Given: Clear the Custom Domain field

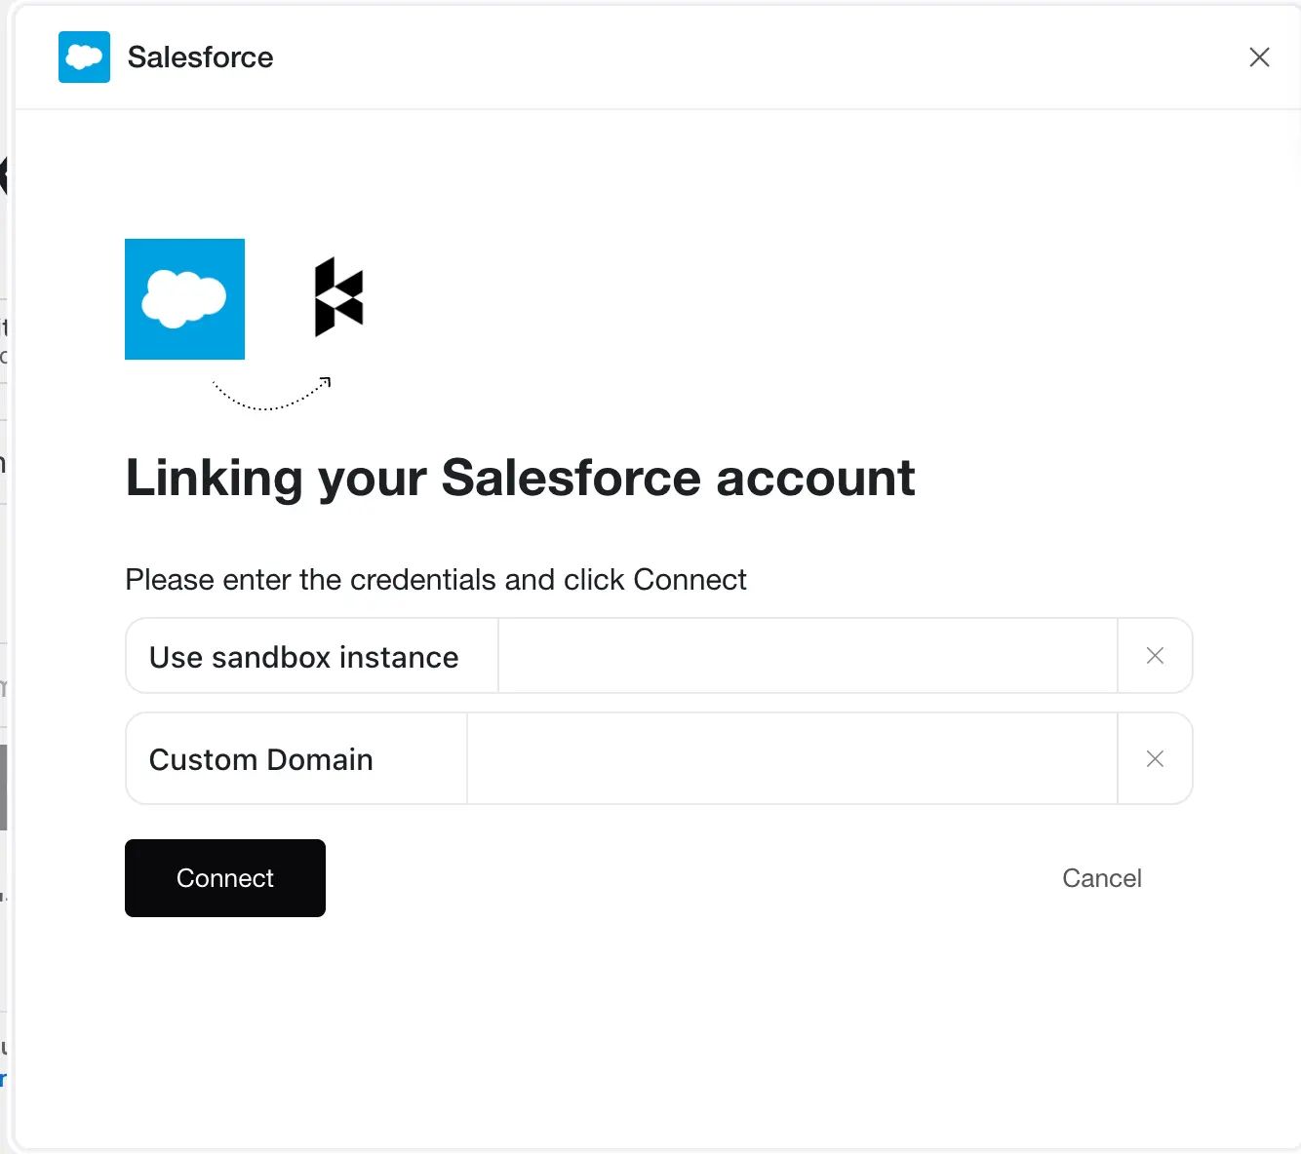Looking at the screenshot, I should click(x=1155, y=758).
